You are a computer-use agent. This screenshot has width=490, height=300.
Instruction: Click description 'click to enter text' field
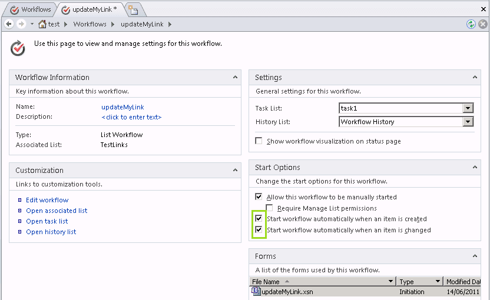[x=131, y=117]
